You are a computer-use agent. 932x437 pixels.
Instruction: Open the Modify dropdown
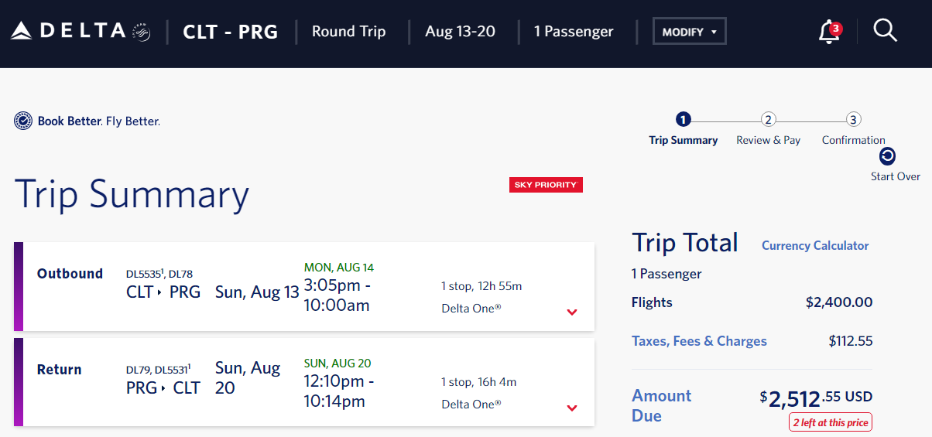(x=690, y=32)
